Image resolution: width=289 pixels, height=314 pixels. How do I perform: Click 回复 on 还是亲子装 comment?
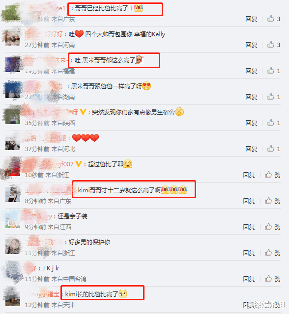[249, 227]
